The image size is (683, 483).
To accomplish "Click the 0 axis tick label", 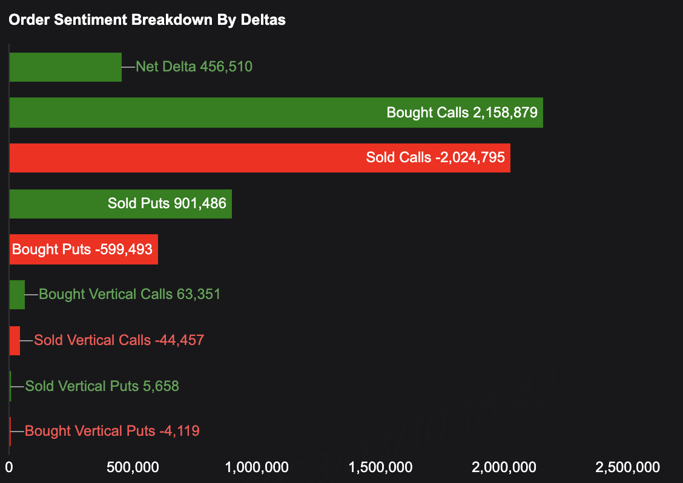I will point(9,467).
